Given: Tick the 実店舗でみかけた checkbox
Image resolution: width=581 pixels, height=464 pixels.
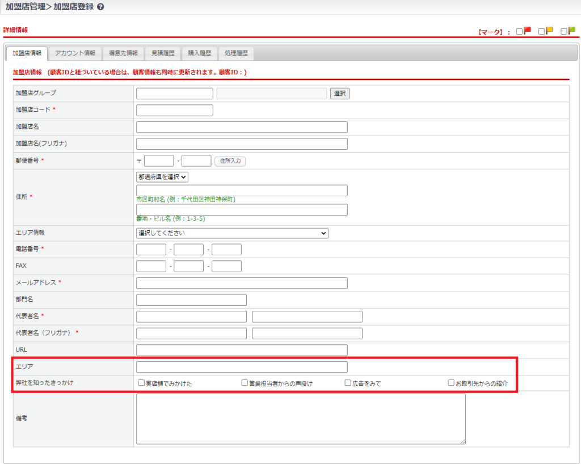Looking at the screenshot, I should [141, 383].
